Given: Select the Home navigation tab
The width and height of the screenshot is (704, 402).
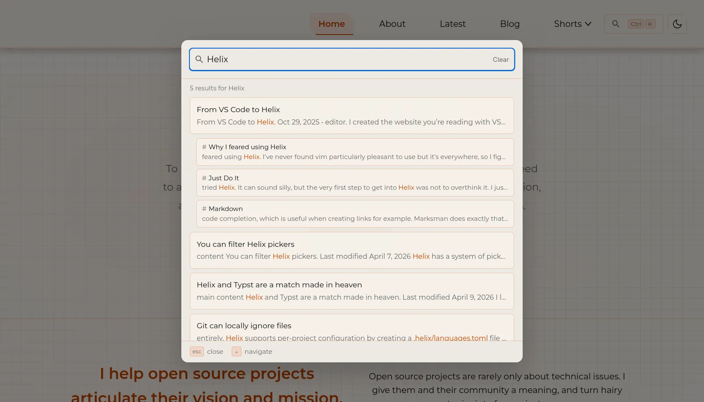Looking at the screenshot, I should (x=332, y=24).
